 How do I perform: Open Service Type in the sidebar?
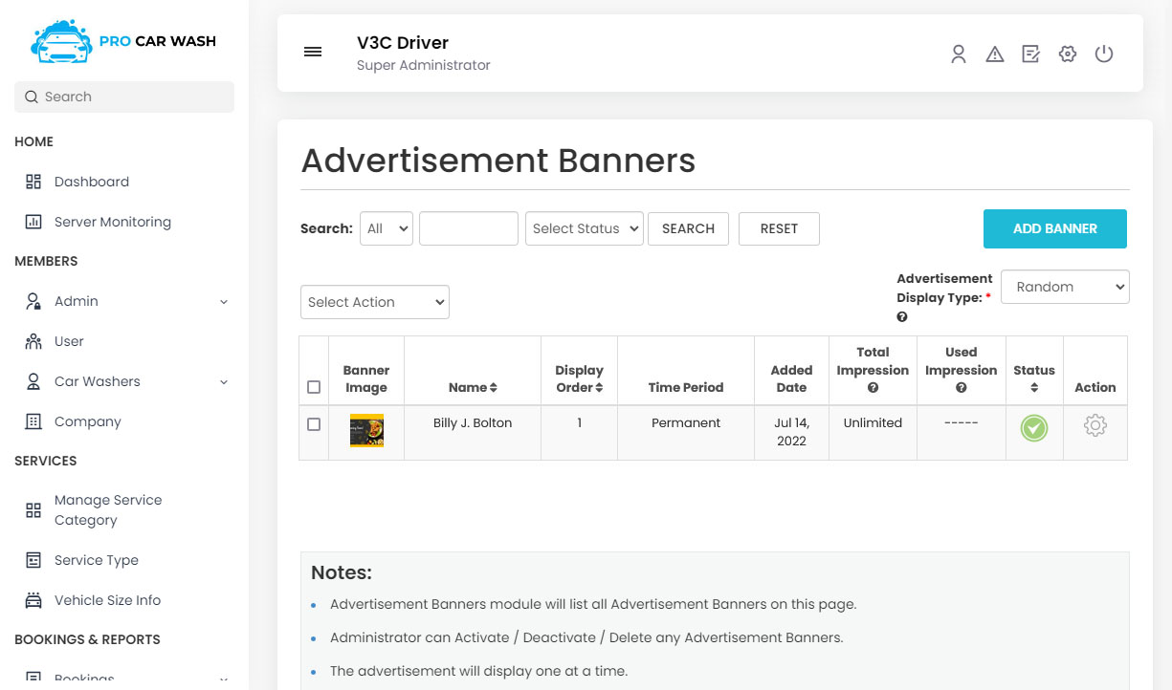click(97, 560)
